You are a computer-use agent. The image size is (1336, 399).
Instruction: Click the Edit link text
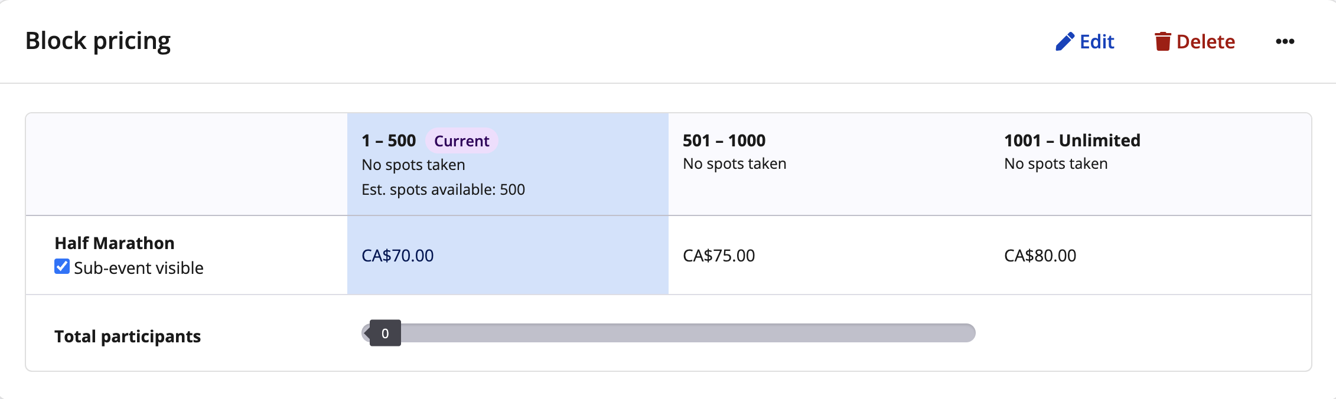[x=1097, y=42]
